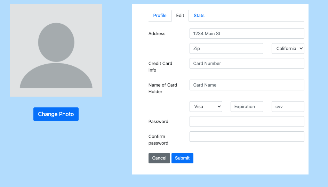Open the California state dropdown
The width and height of the screenshot is (328, 187).
pyautogui.click(x=288, y=48)
